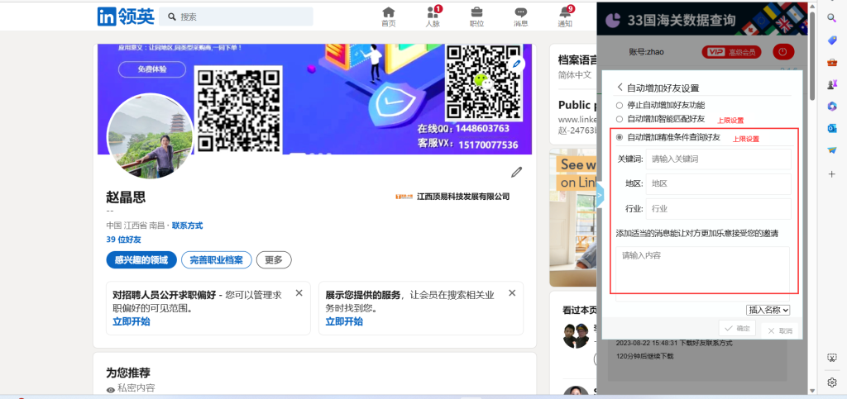Click the edit profile pencil below banner
The image size is (847, 399).
[517, 172]
